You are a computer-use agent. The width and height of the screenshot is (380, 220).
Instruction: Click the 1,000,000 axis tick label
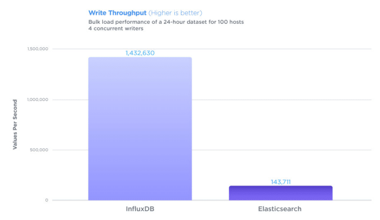point(38,100)
